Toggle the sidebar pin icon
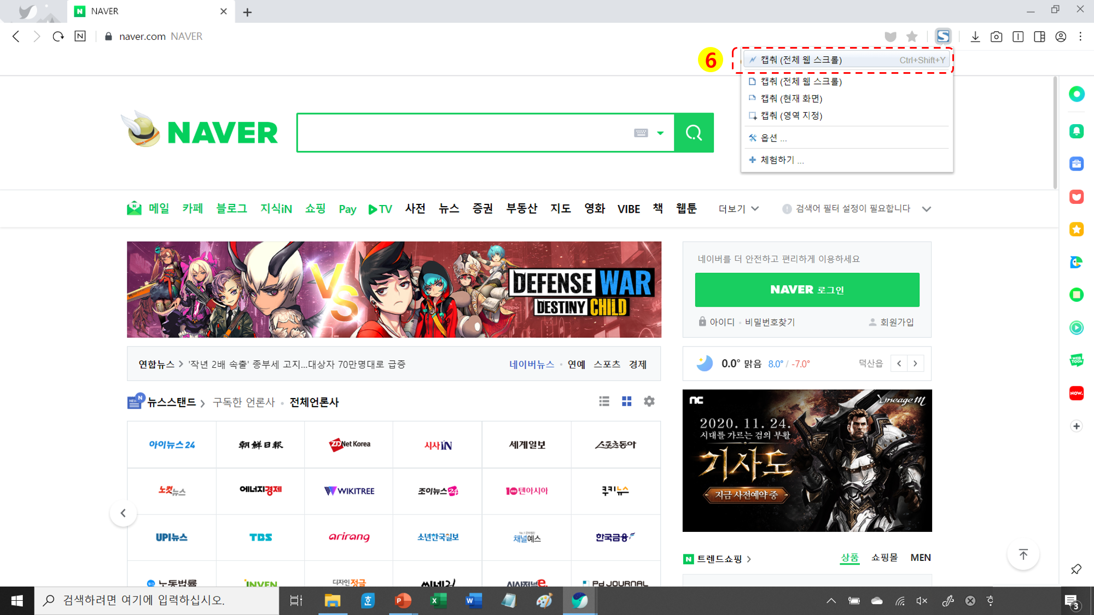The image size is (1094, 615). 1076,569
